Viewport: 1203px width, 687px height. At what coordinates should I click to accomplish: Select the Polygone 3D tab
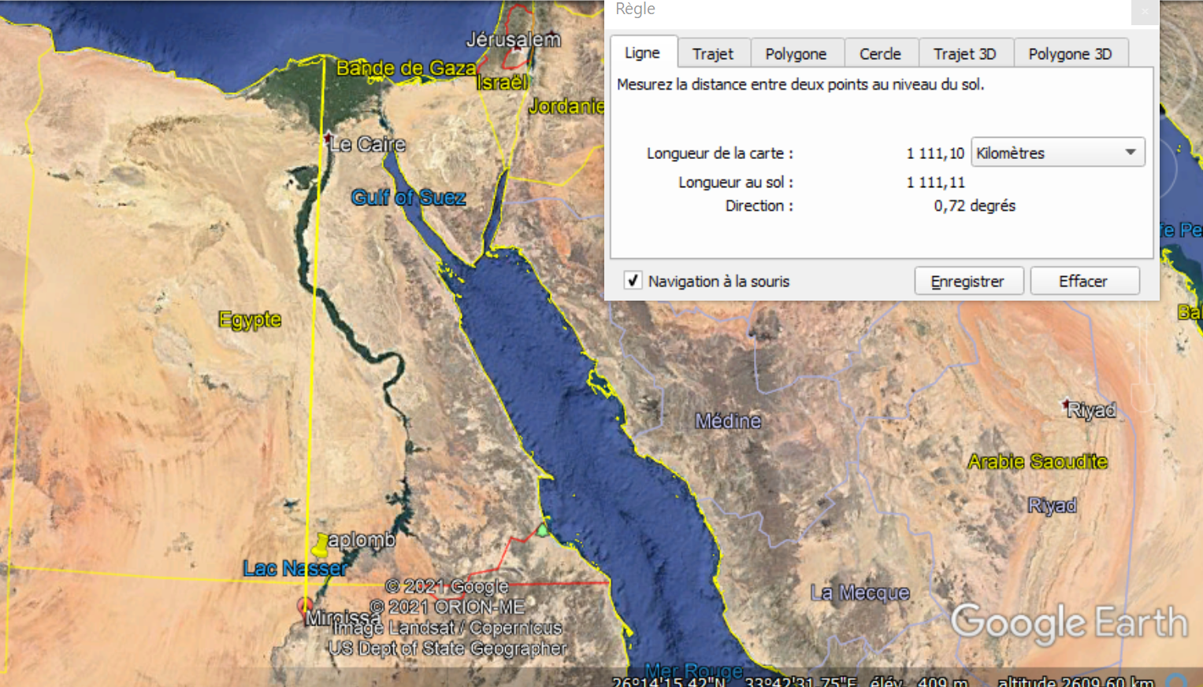[1069, 54]
